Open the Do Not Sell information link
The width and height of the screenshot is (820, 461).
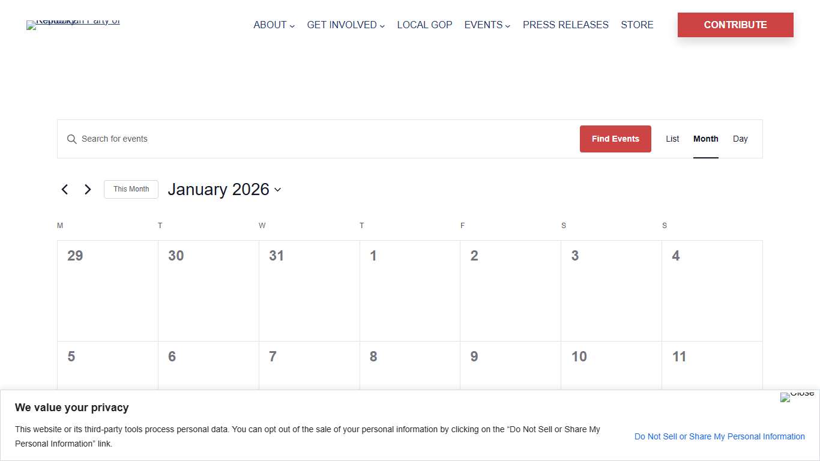720,436
